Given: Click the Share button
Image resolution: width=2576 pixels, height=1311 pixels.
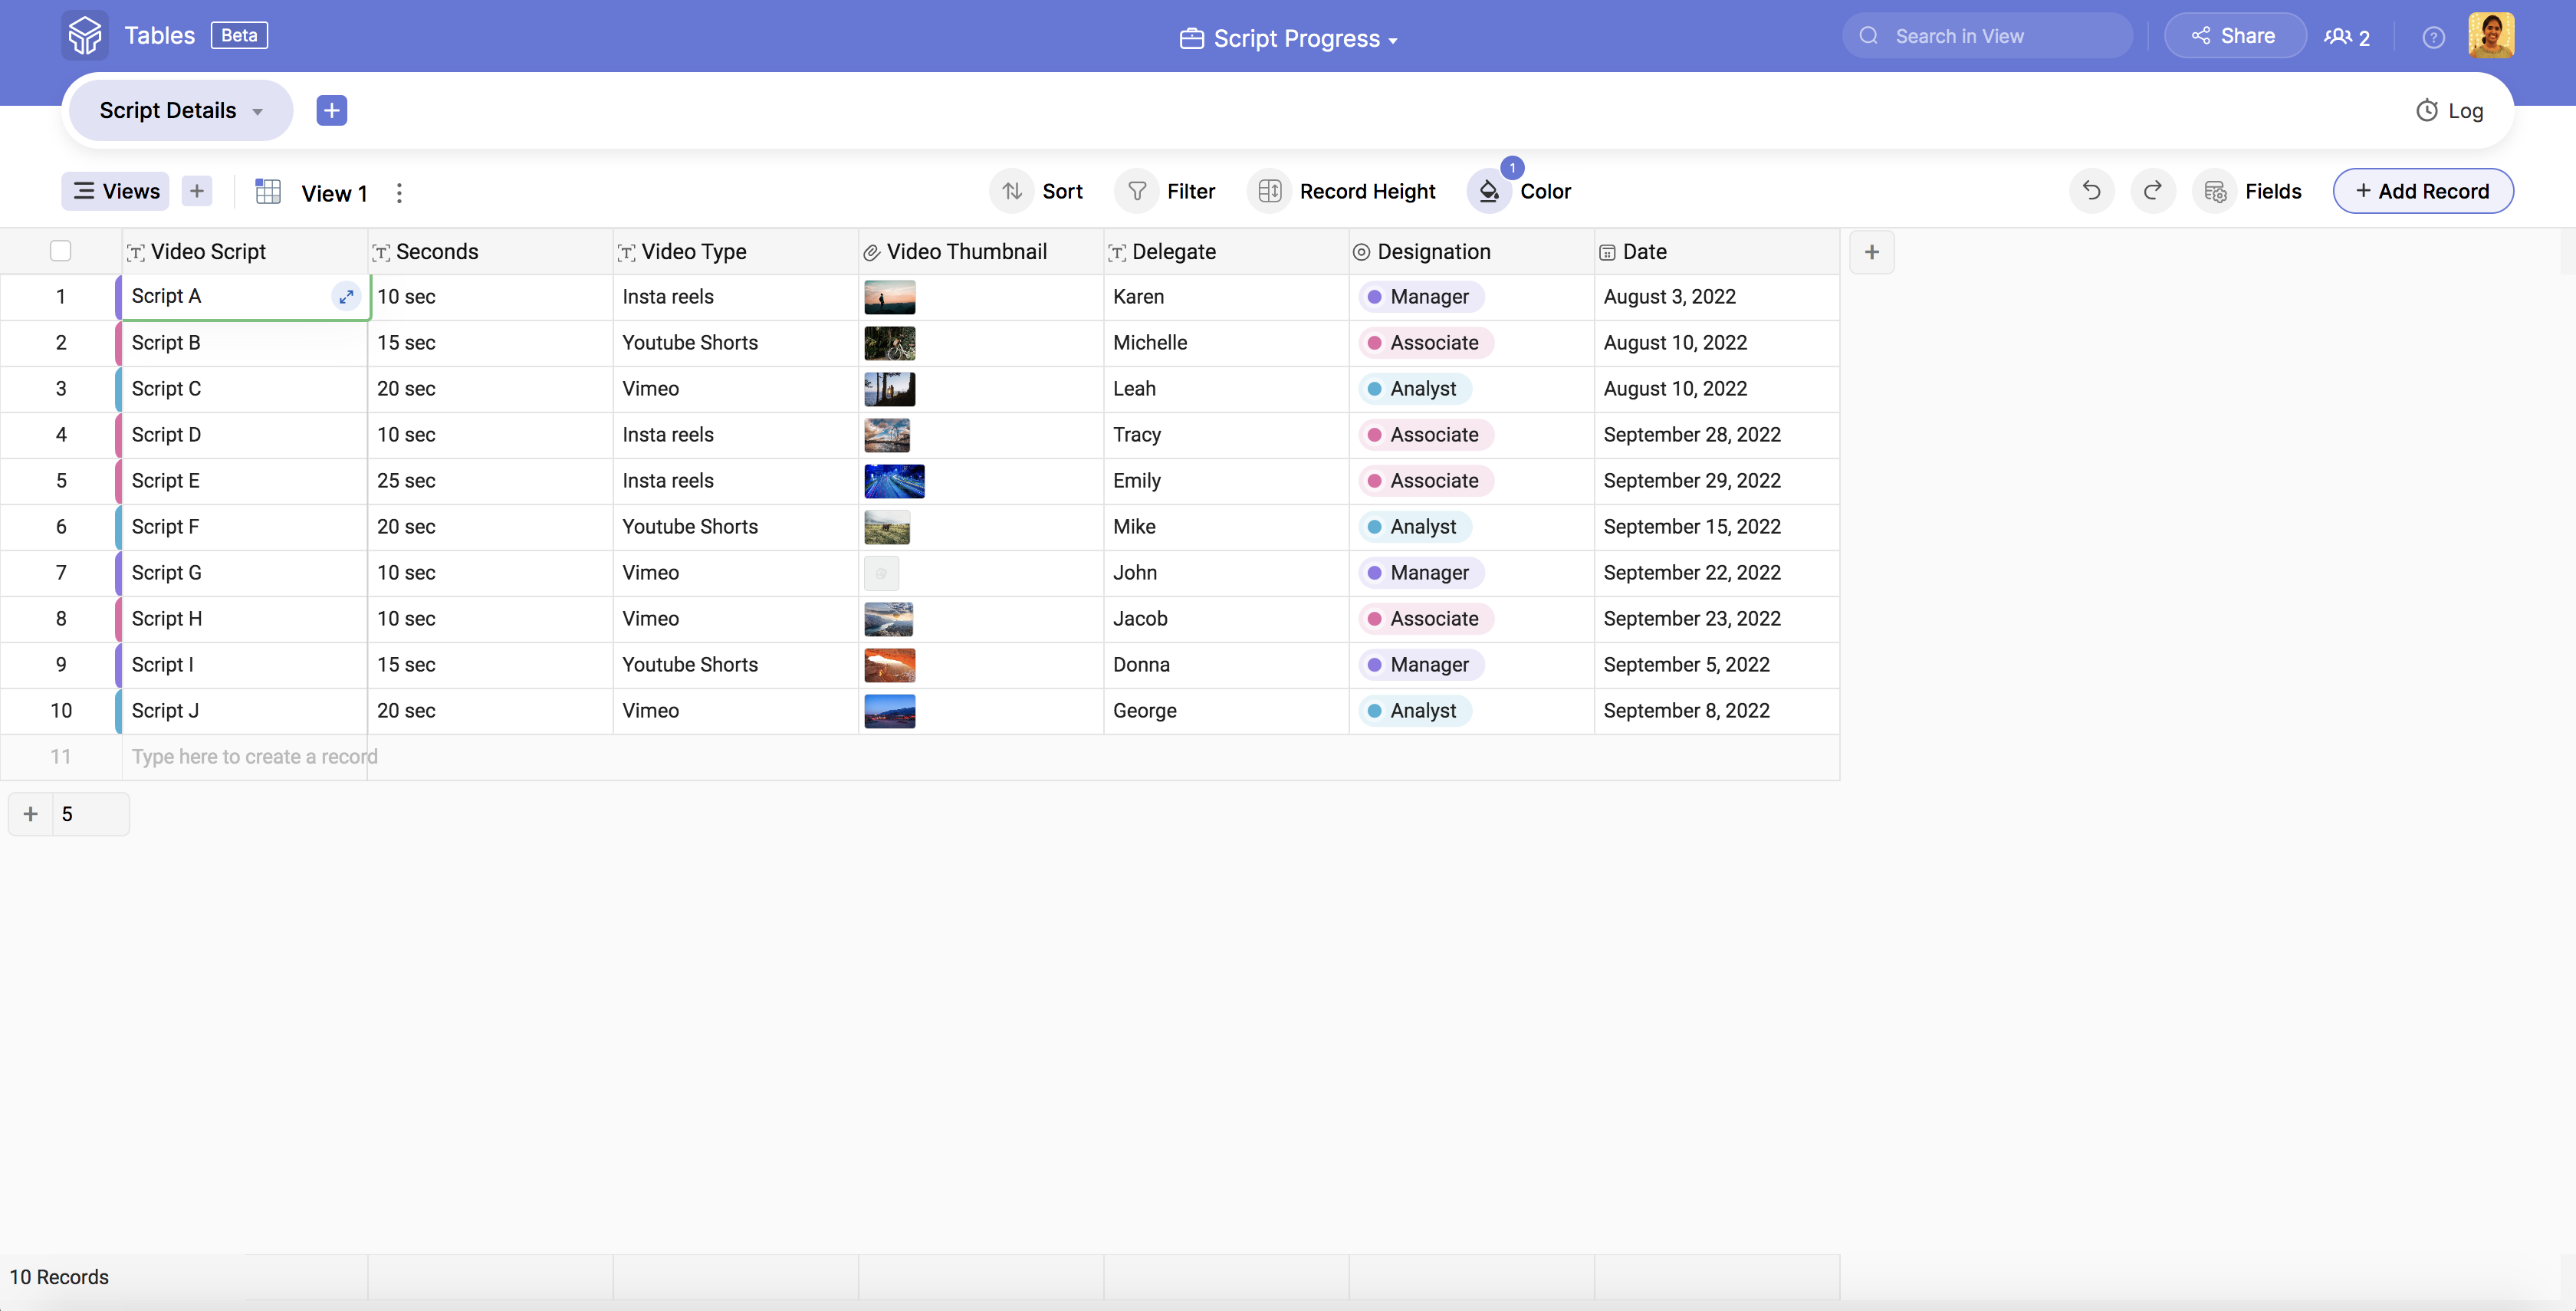Looking at the screenshot, I should (x=2234, y=36).
